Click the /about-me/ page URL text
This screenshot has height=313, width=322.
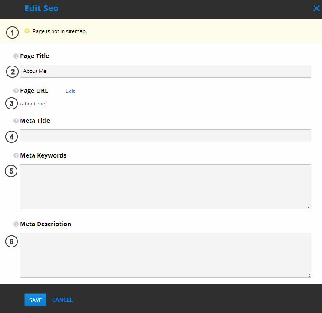click(x=33, y=104)
